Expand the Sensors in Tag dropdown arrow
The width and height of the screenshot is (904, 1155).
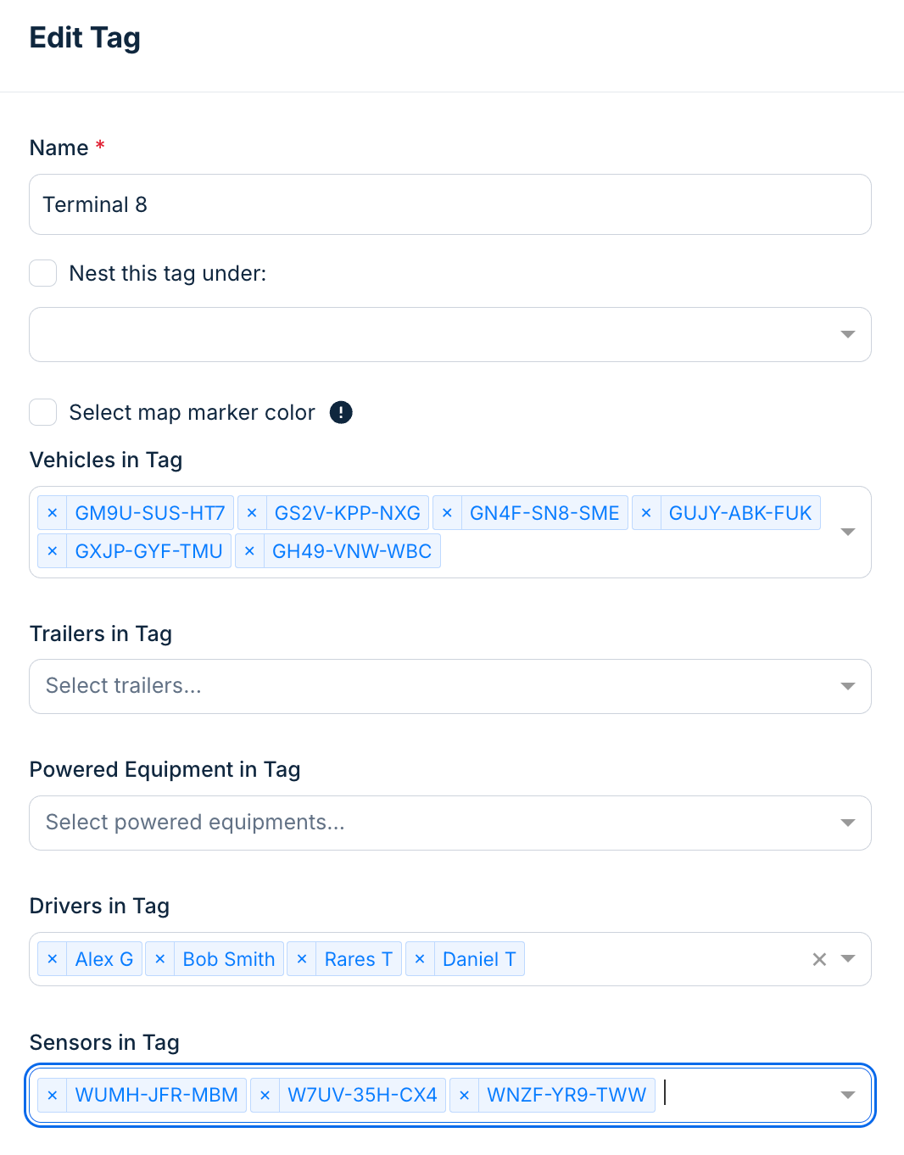coord(847,1095)
